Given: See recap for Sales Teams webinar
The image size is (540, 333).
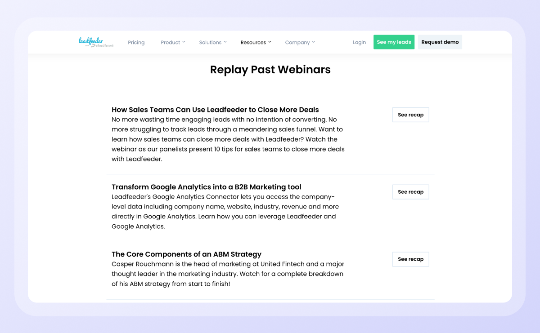Looking at the screenshot, I should (x=411, y=115).
